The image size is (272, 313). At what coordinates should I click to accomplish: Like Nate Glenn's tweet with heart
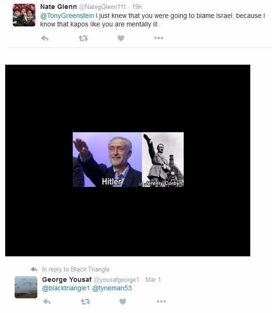120,38
